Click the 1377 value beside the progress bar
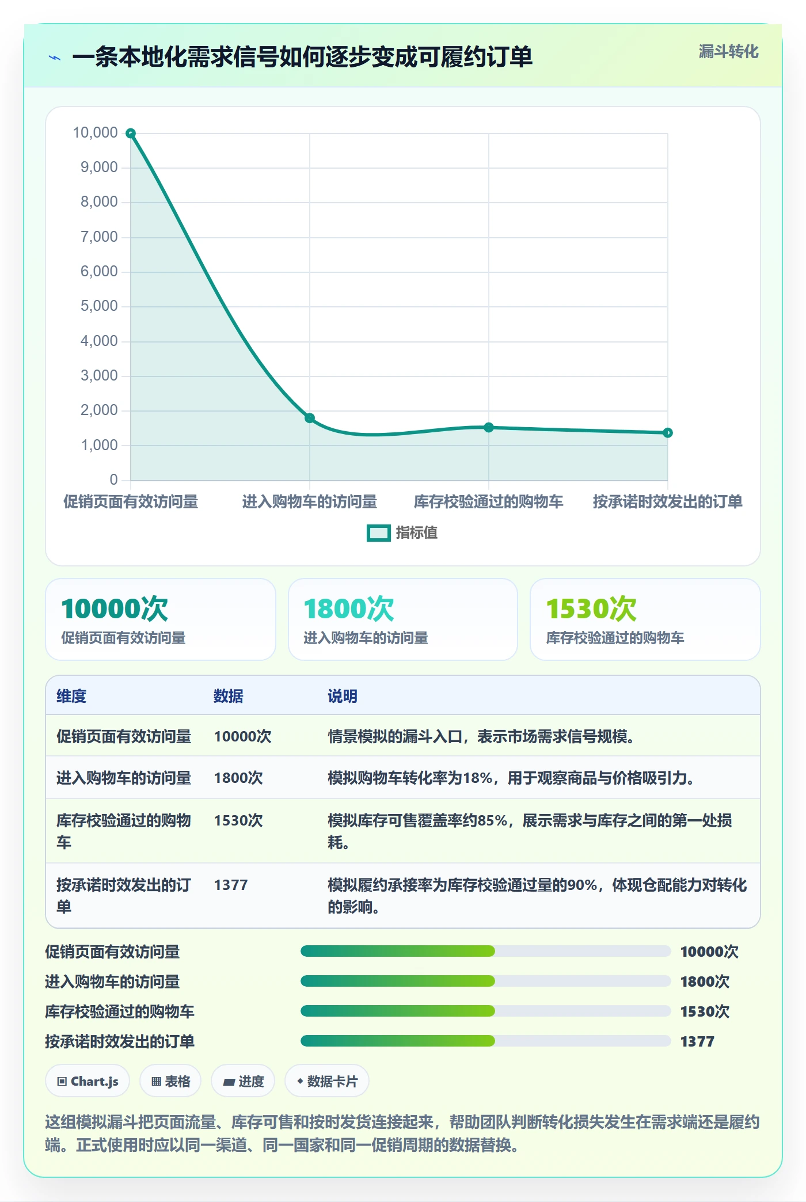The height and width of the screenshot is (1202, 806). [x=697, y=1041]
